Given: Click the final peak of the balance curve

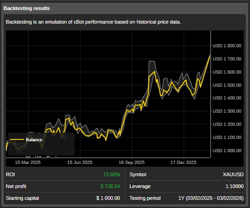Looking at the screenshot, I should pos(210,55).
